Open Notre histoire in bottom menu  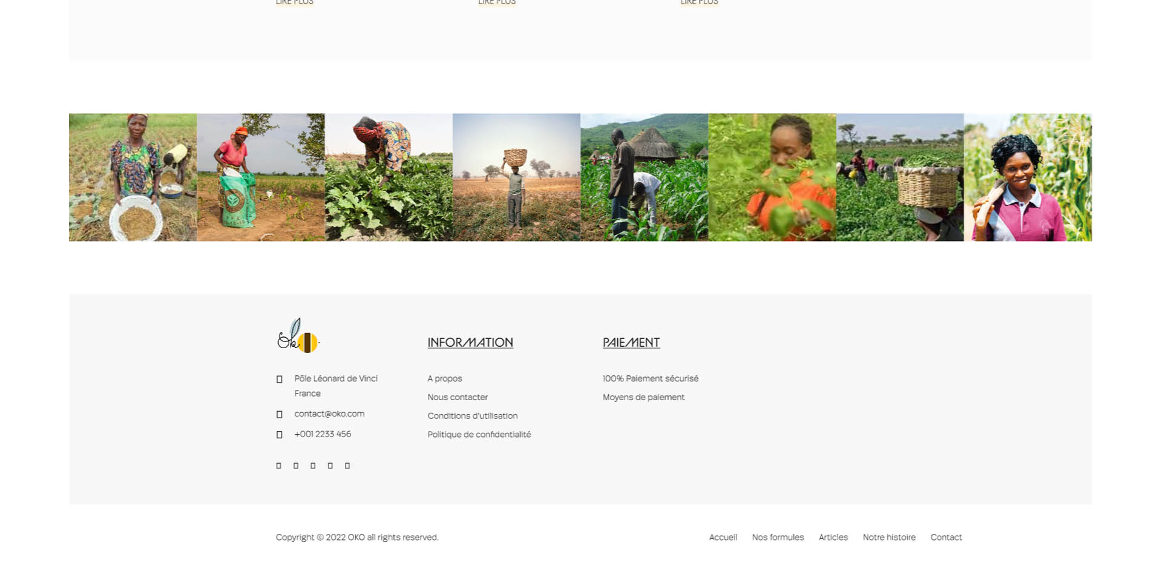(889, 537)
